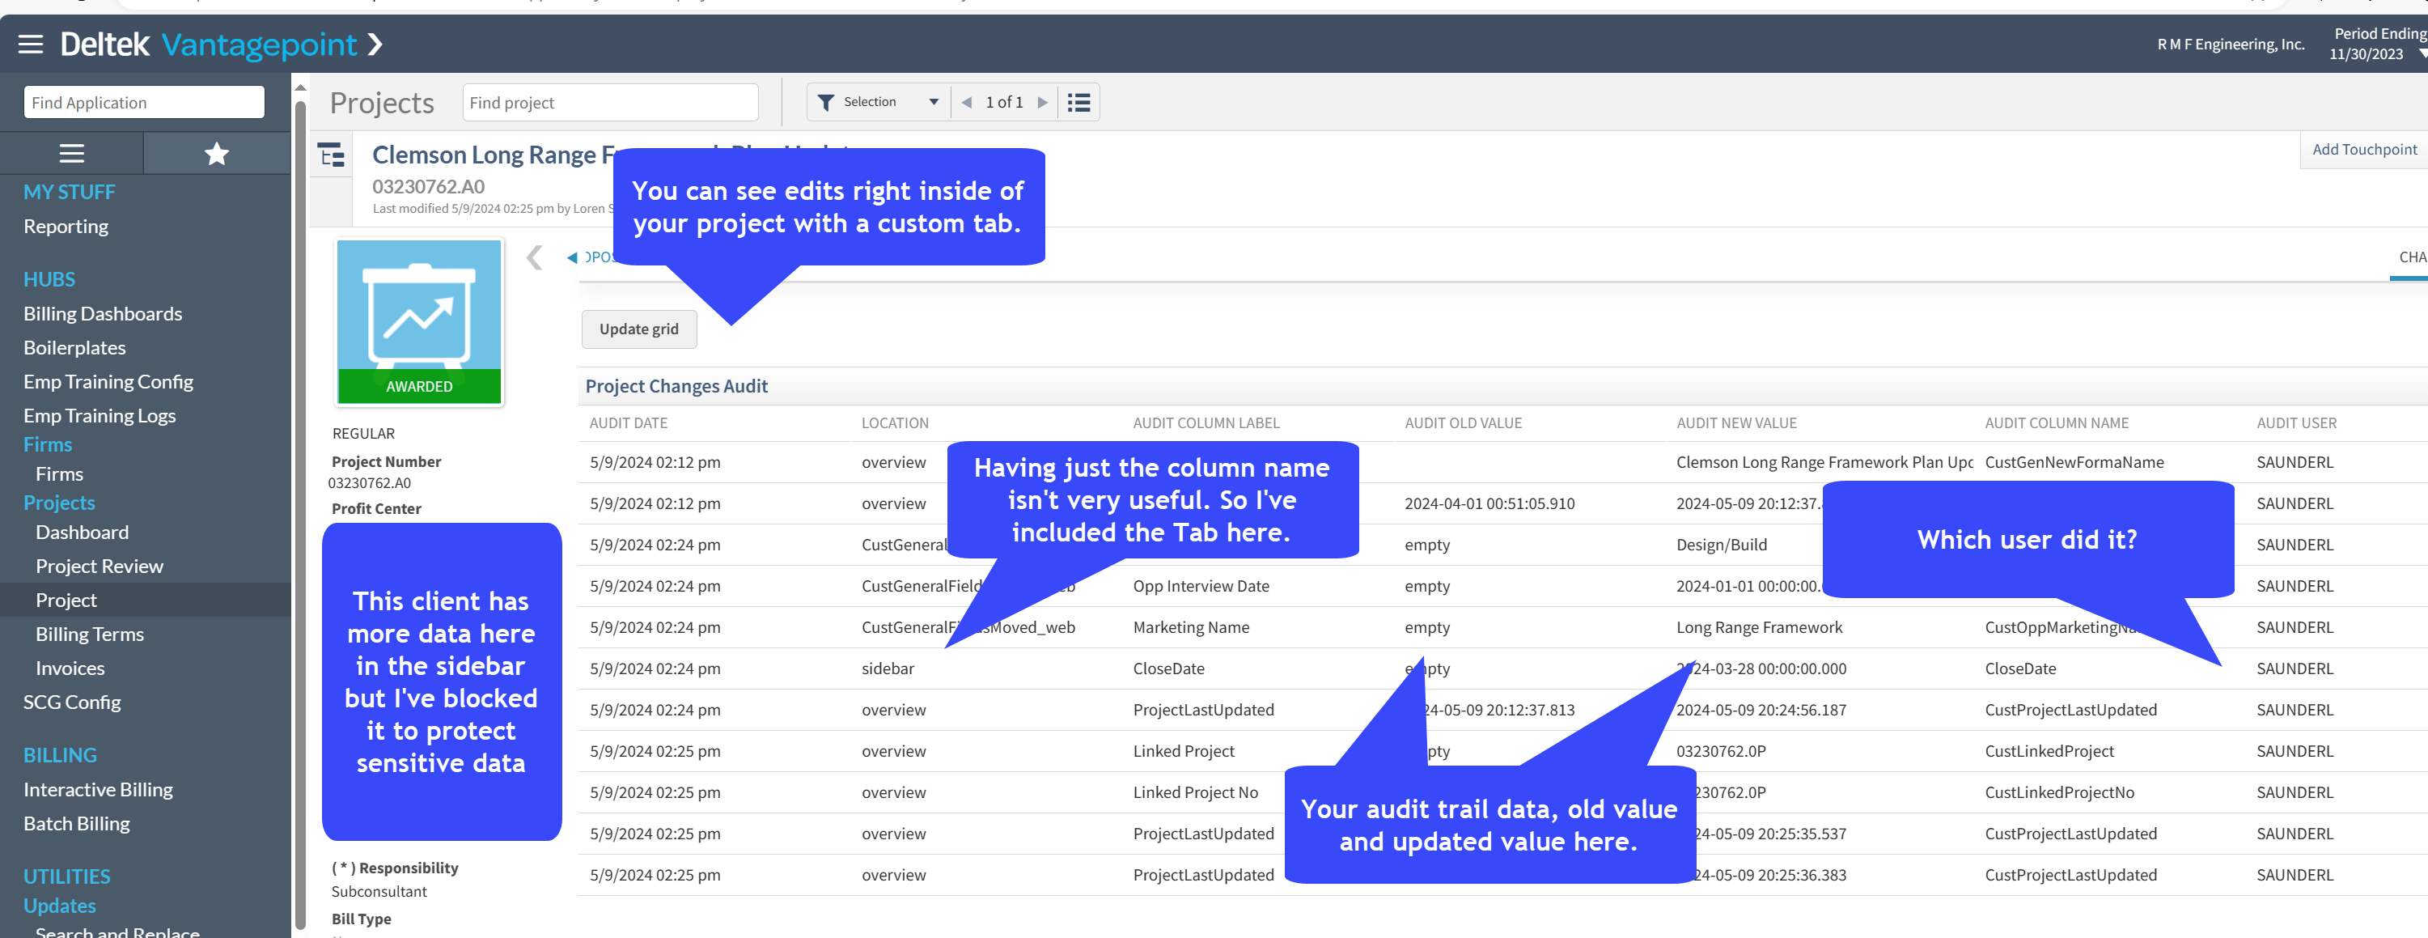2428x938 pixels.
Task: Show favorites with the star icon
Action: [217, 154]
